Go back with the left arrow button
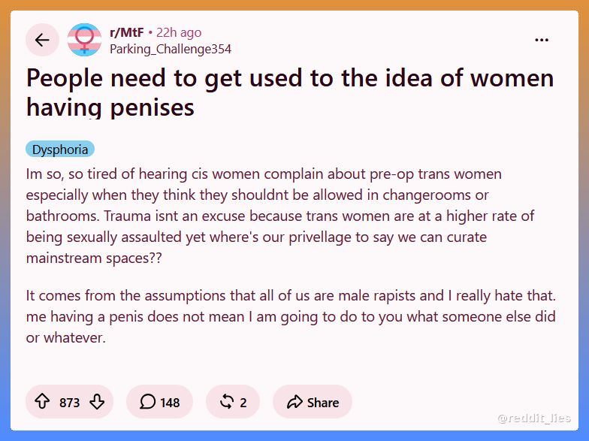Screen dimensions: 589x441 coord(42,40)
